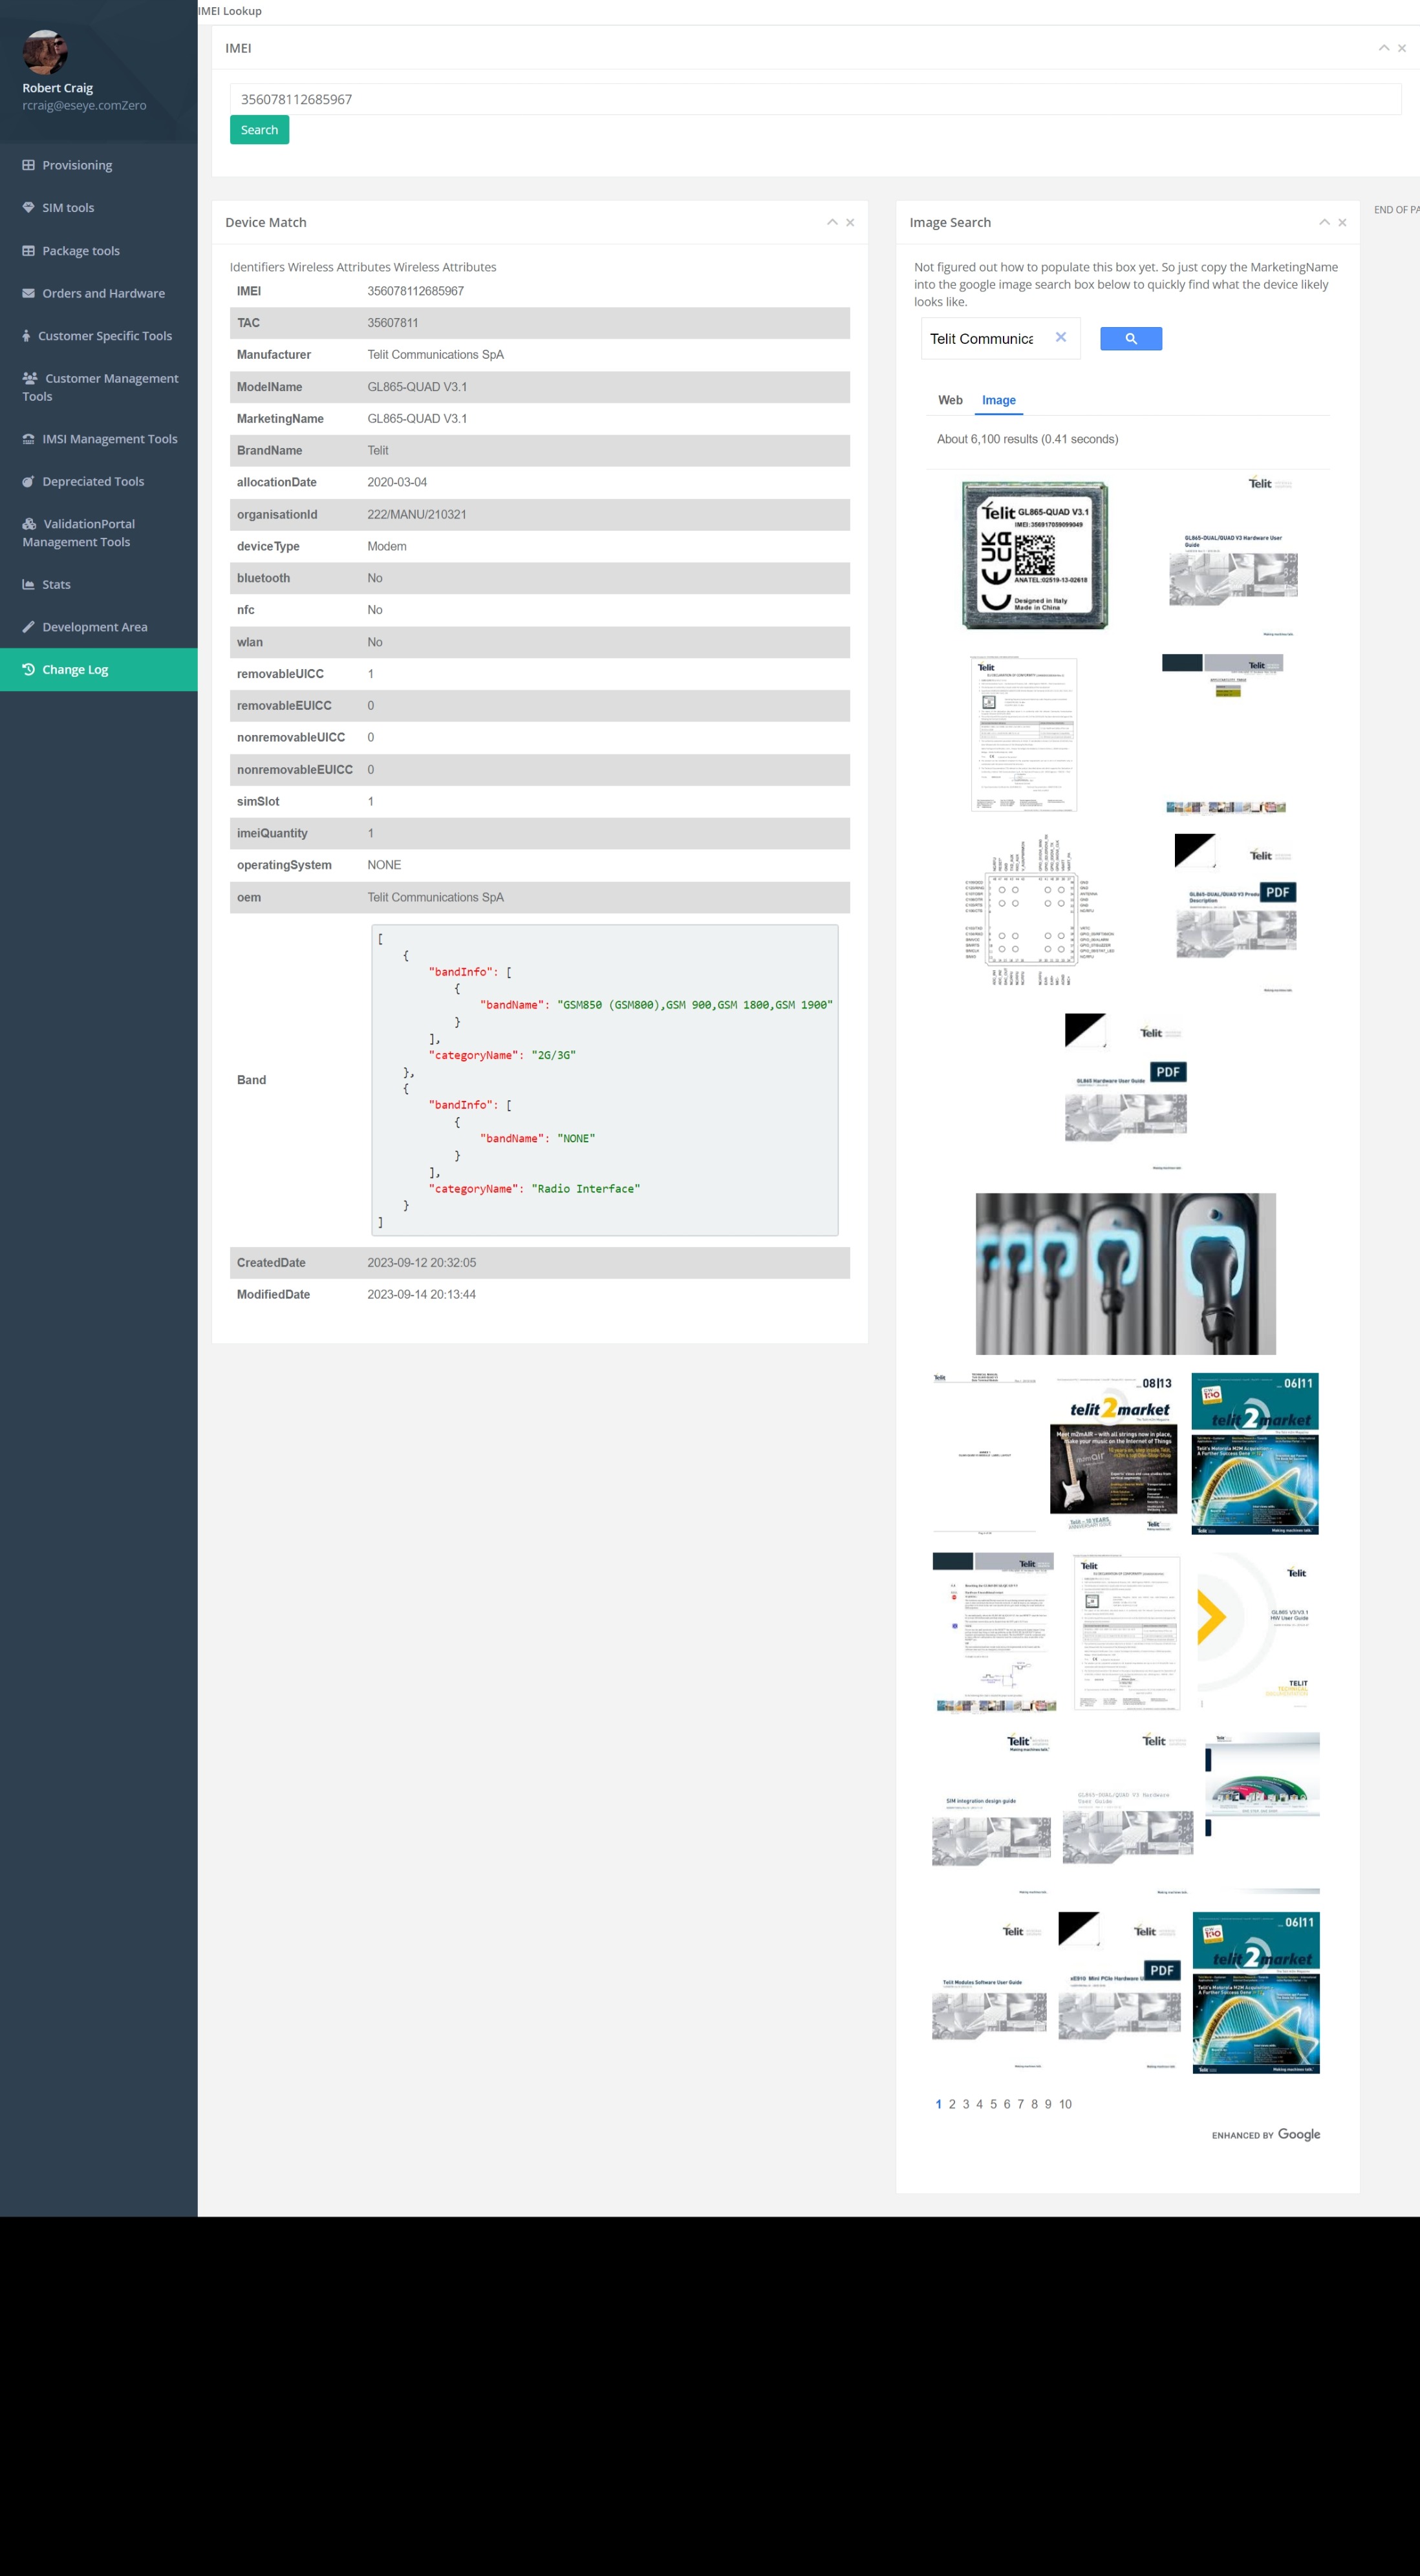Go to results page 2
The image size is (1420, 2576).
(951, 2104)
